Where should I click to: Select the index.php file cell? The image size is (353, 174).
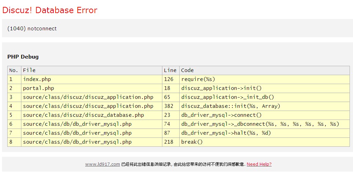[37, 79]
